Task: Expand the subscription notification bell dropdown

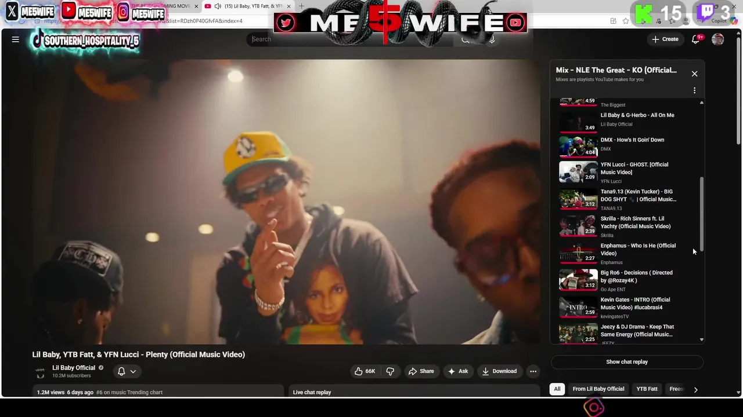Action: pos(127,371)
